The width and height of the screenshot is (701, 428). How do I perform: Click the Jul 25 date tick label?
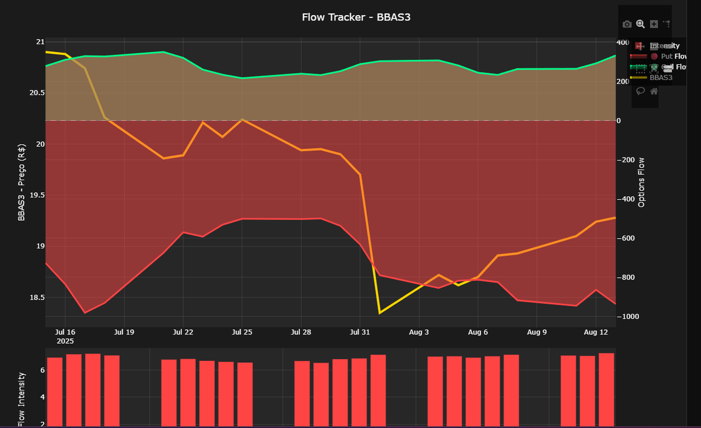pyautogui.click(x=242, y=332)
